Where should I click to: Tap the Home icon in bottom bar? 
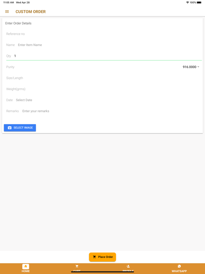pos(25,266)
